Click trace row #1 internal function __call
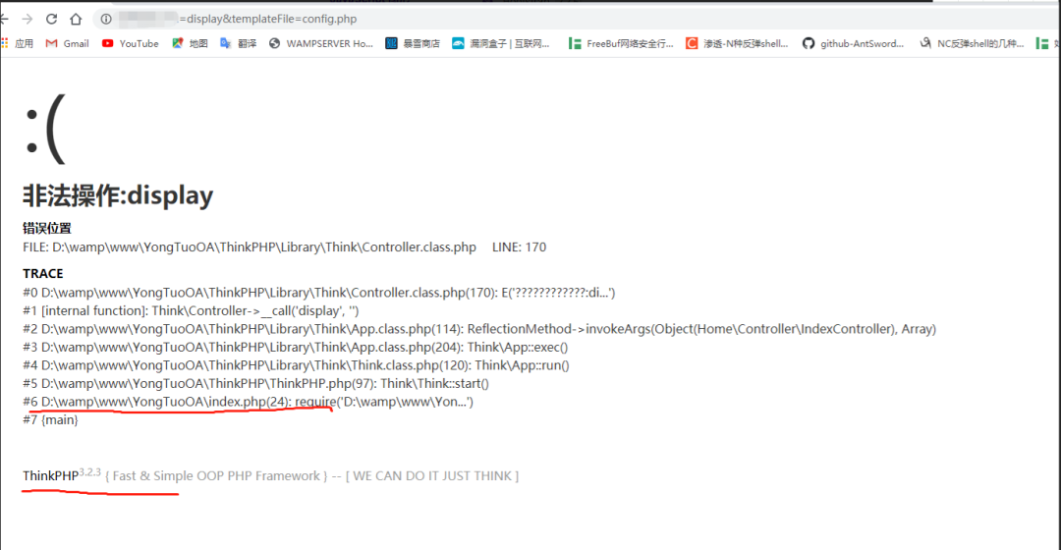This screenshot has width=1061, height=550. [191, 311]
